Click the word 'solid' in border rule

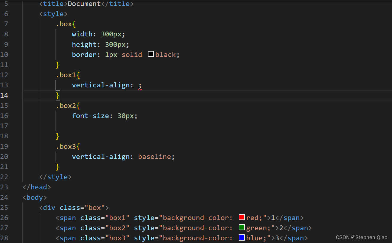point(132,55)
